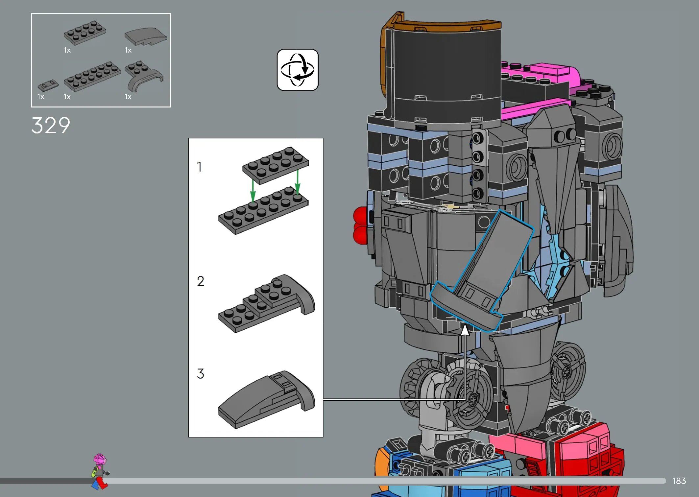Click the step number 329

51,125
